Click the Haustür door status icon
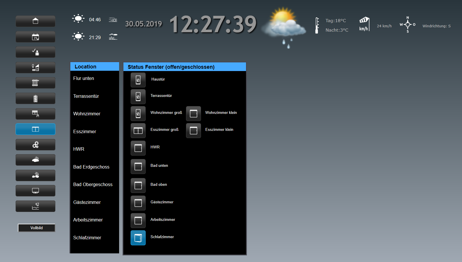 [x=138, y=80]
